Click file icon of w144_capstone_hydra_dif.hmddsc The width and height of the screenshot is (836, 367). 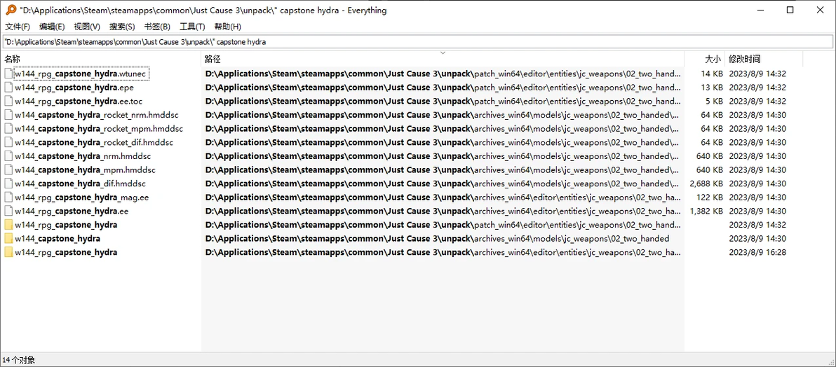[x=9, y=183]
